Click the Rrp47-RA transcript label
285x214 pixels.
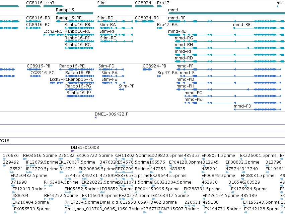(x=167, y=25)
